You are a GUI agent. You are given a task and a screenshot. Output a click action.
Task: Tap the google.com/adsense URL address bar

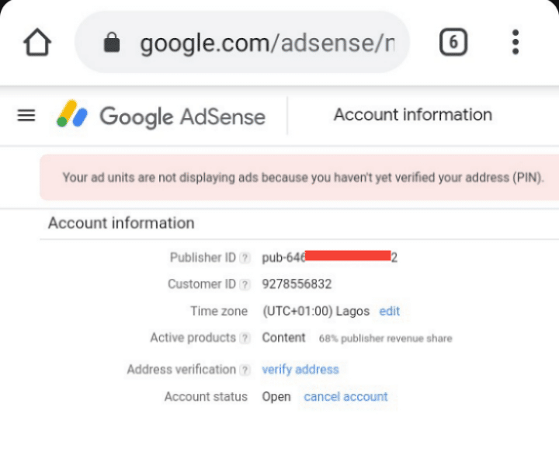click(x=242, y=42)
